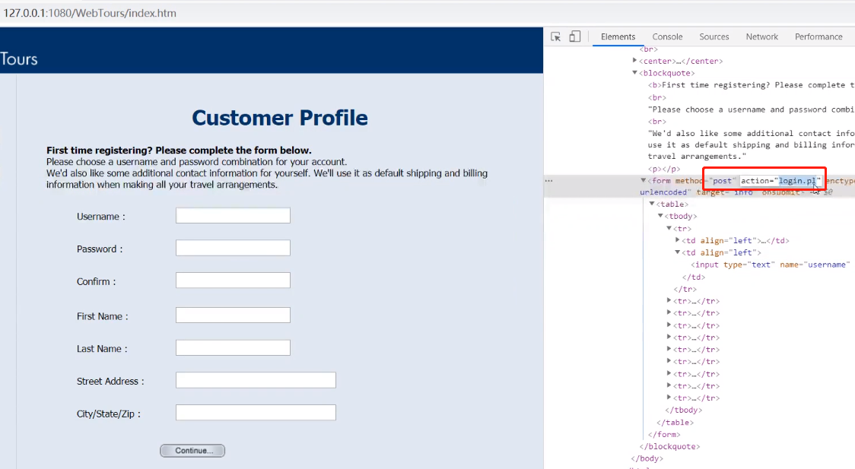Select the closing </form> tag line
This screenshot has height=469, width=855.
tap(664, 434)
